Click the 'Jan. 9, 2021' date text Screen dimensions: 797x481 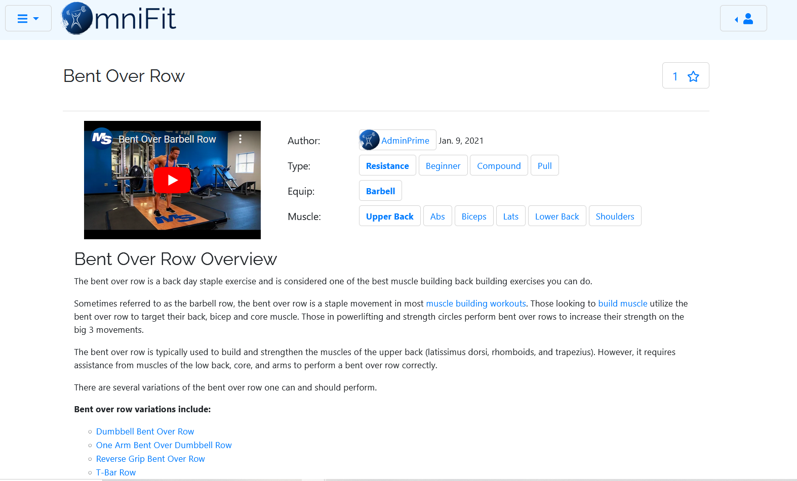(x=461, y=141)
